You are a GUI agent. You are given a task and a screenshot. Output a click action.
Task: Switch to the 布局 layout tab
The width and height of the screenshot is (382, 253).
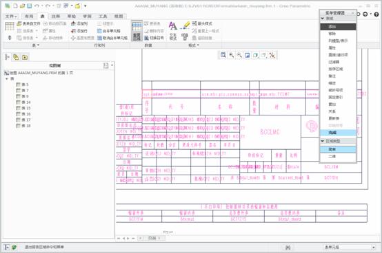(29, 16)
